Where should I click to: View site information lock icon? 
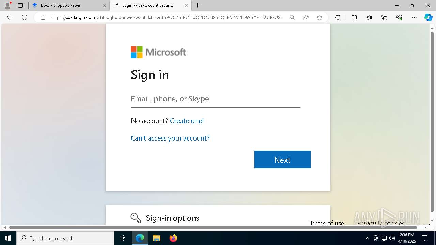pyautogui.click(x=43, y=17)
